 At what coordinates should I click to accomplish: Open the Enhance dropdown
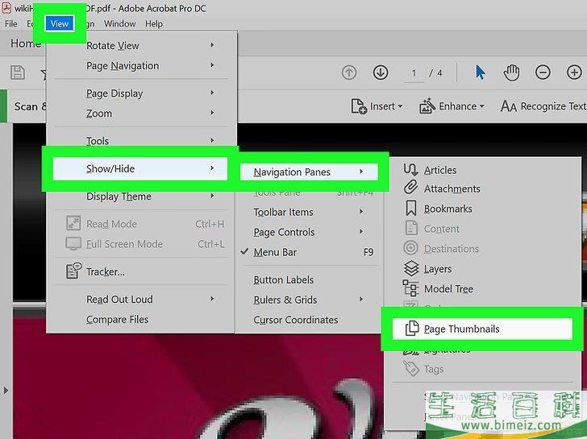click(452, 106)
